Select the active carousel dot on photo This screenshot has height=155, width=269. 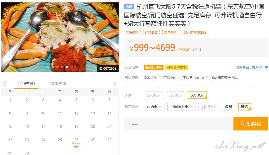coord(67,67)
